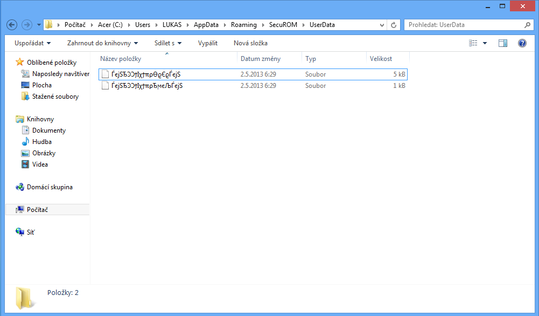Viewport: 539px width, 316px height.
Task: Click the Forward navigation arrow
Action: (27, 25)
